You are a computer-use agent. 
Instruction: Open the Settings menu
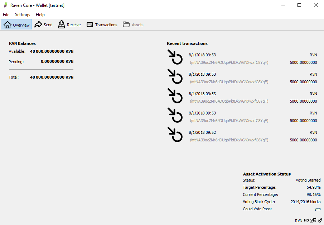(x=22, y=14)
